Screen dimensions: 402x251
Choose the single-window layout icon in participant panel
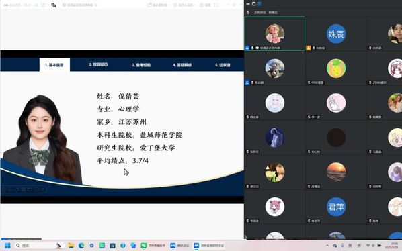click(253, 4)
